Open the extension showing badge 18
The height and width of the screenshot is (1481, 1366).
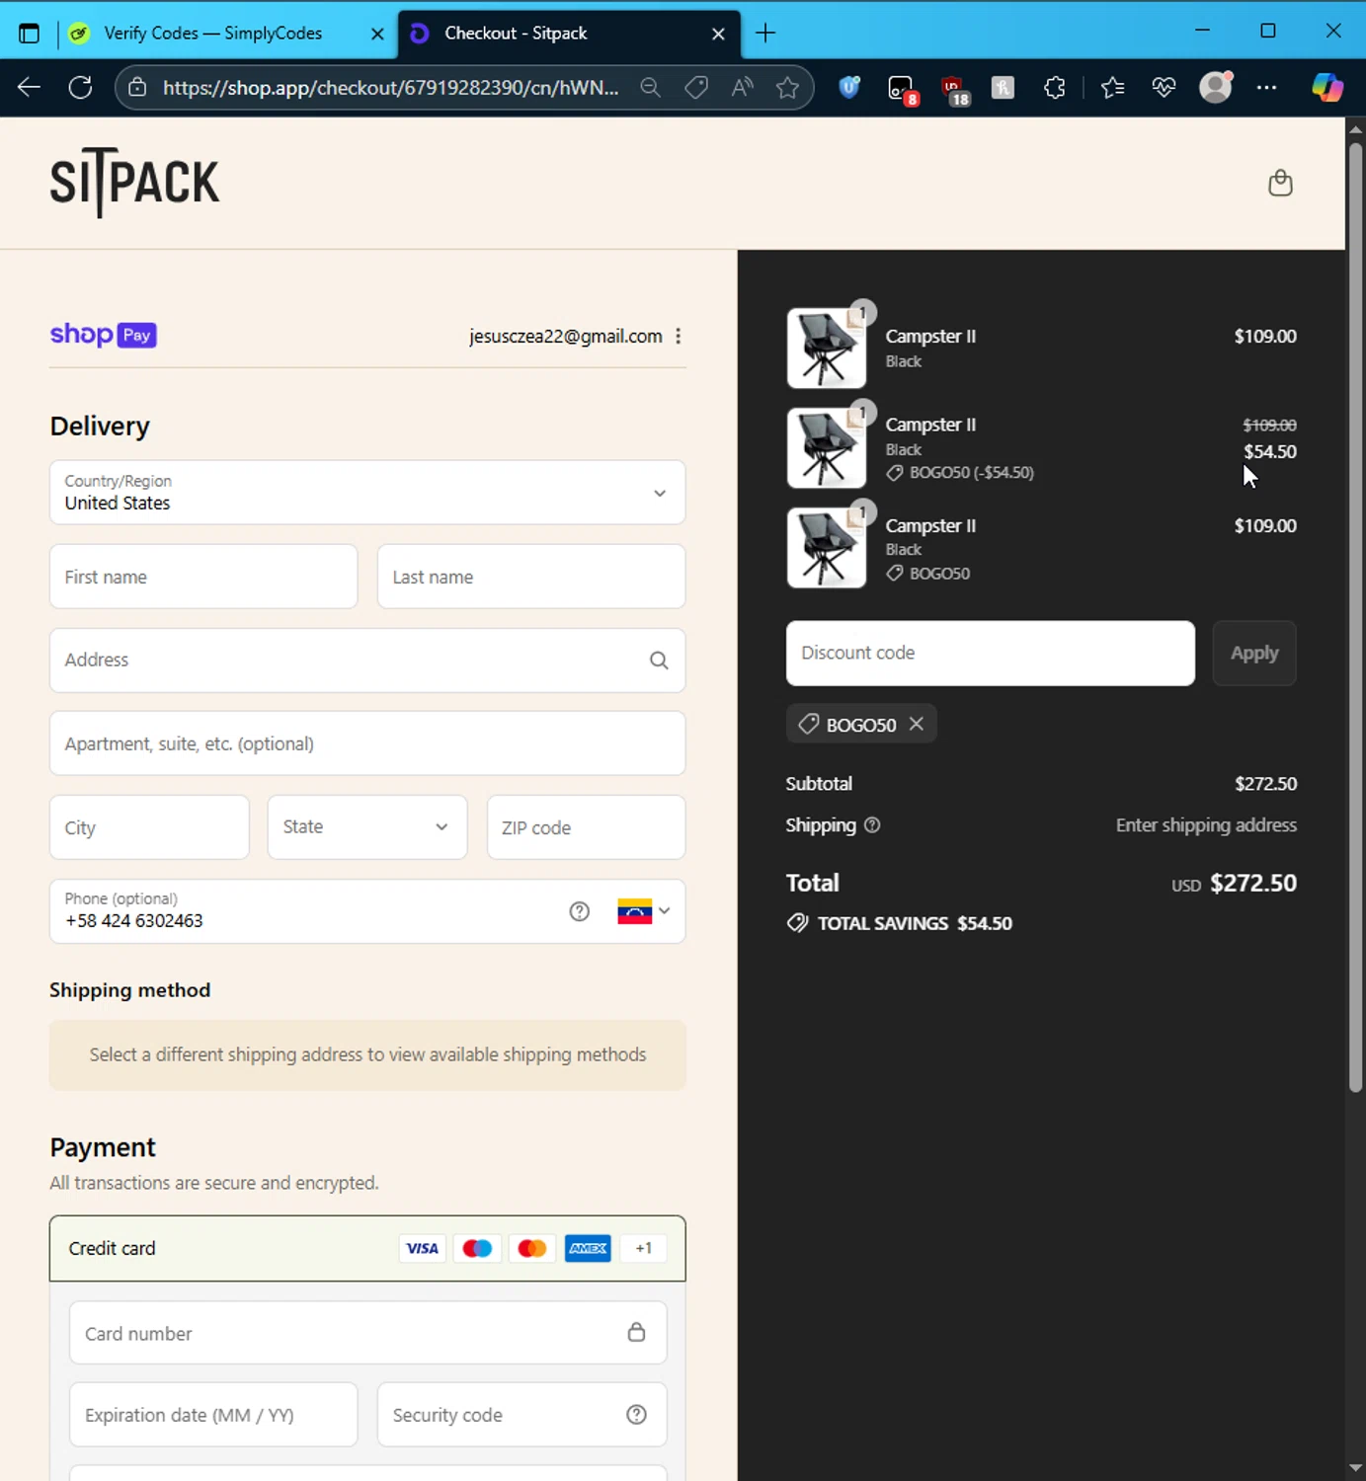pos(955,91)
